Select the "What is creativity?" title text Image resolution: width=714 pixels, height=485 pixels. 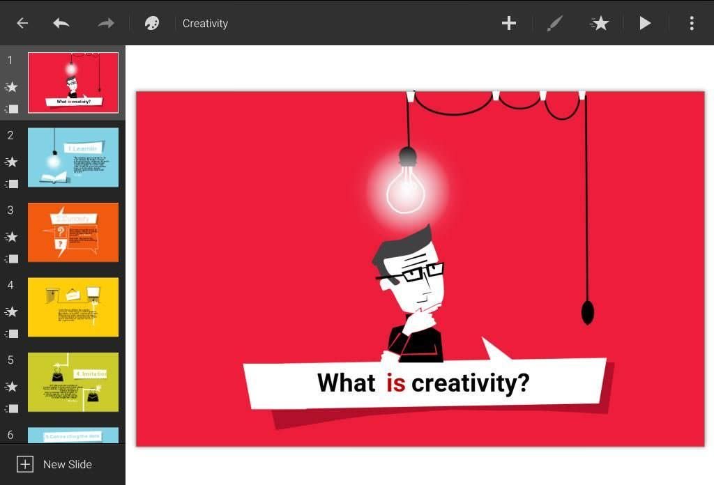click(423, 383)
